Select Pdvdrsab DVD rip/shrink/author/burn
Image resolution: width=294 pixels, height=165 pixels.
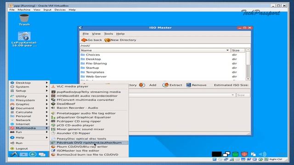pos(89,143)
